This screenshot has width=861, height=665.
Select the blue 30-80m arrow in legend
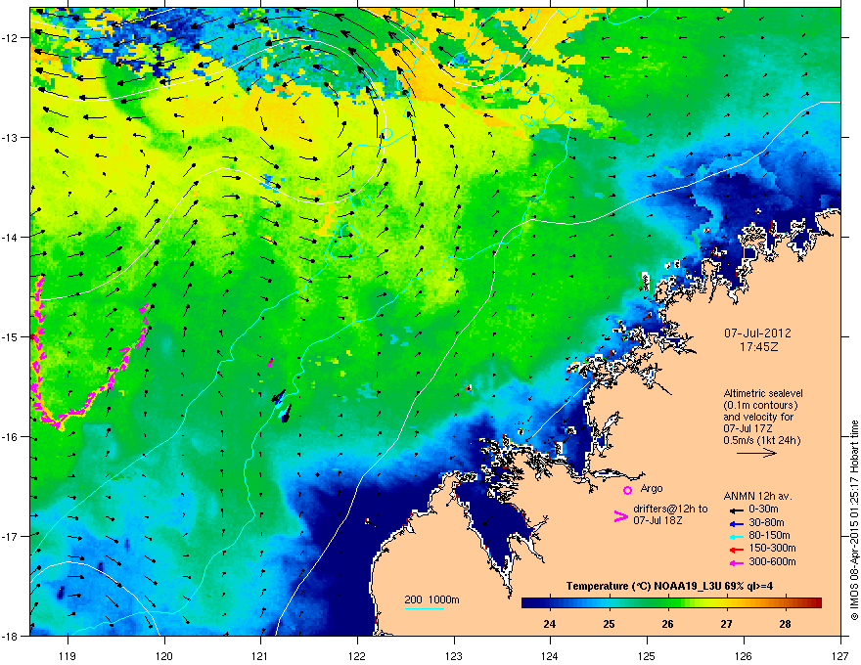pos(737,522)
